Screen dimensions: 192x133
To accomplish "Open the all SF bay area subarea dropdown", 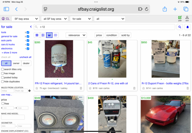I will (x=55, y=19).
